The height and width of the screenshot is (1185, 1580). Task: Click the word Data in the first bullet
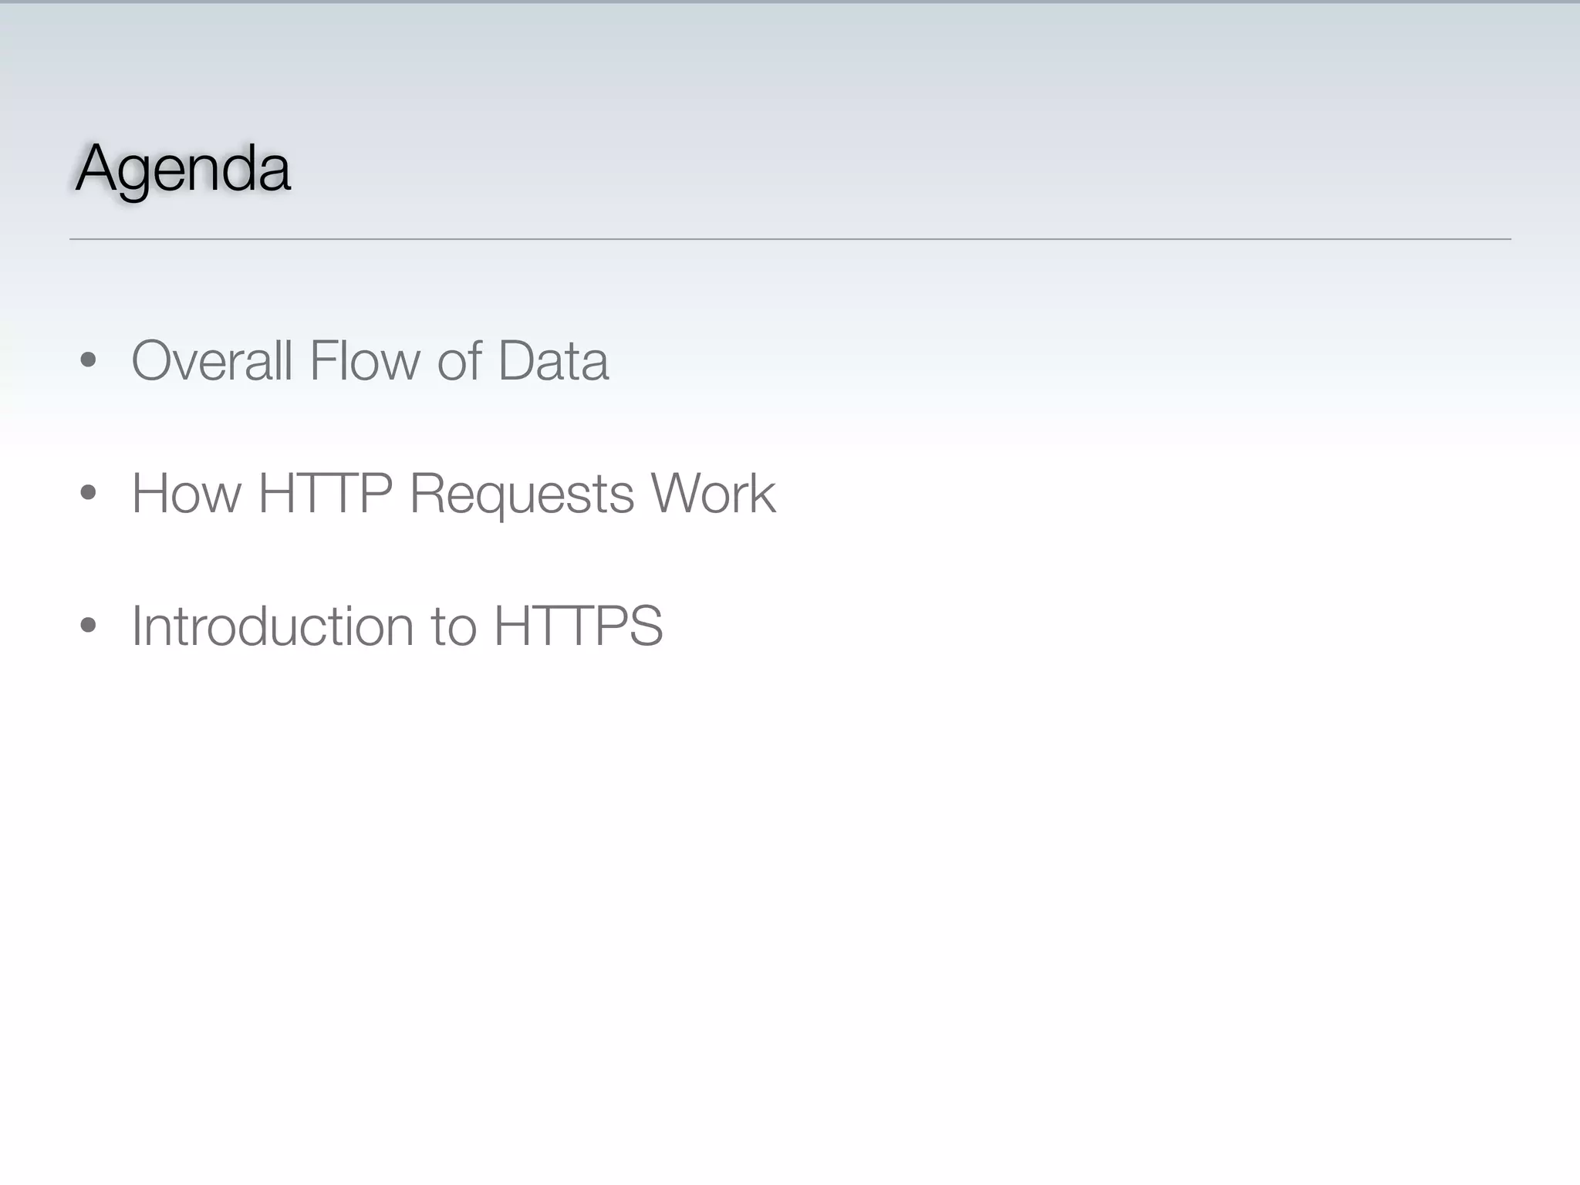pyautogui.click(x=552, y=360)
